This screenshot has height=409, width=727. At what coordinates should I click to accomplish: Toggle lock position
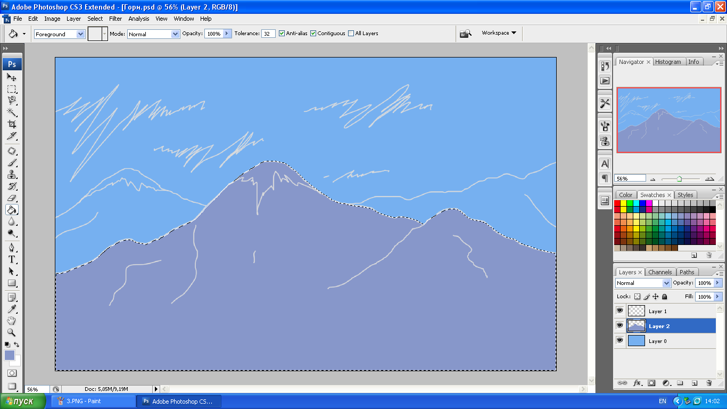[656, 297]
